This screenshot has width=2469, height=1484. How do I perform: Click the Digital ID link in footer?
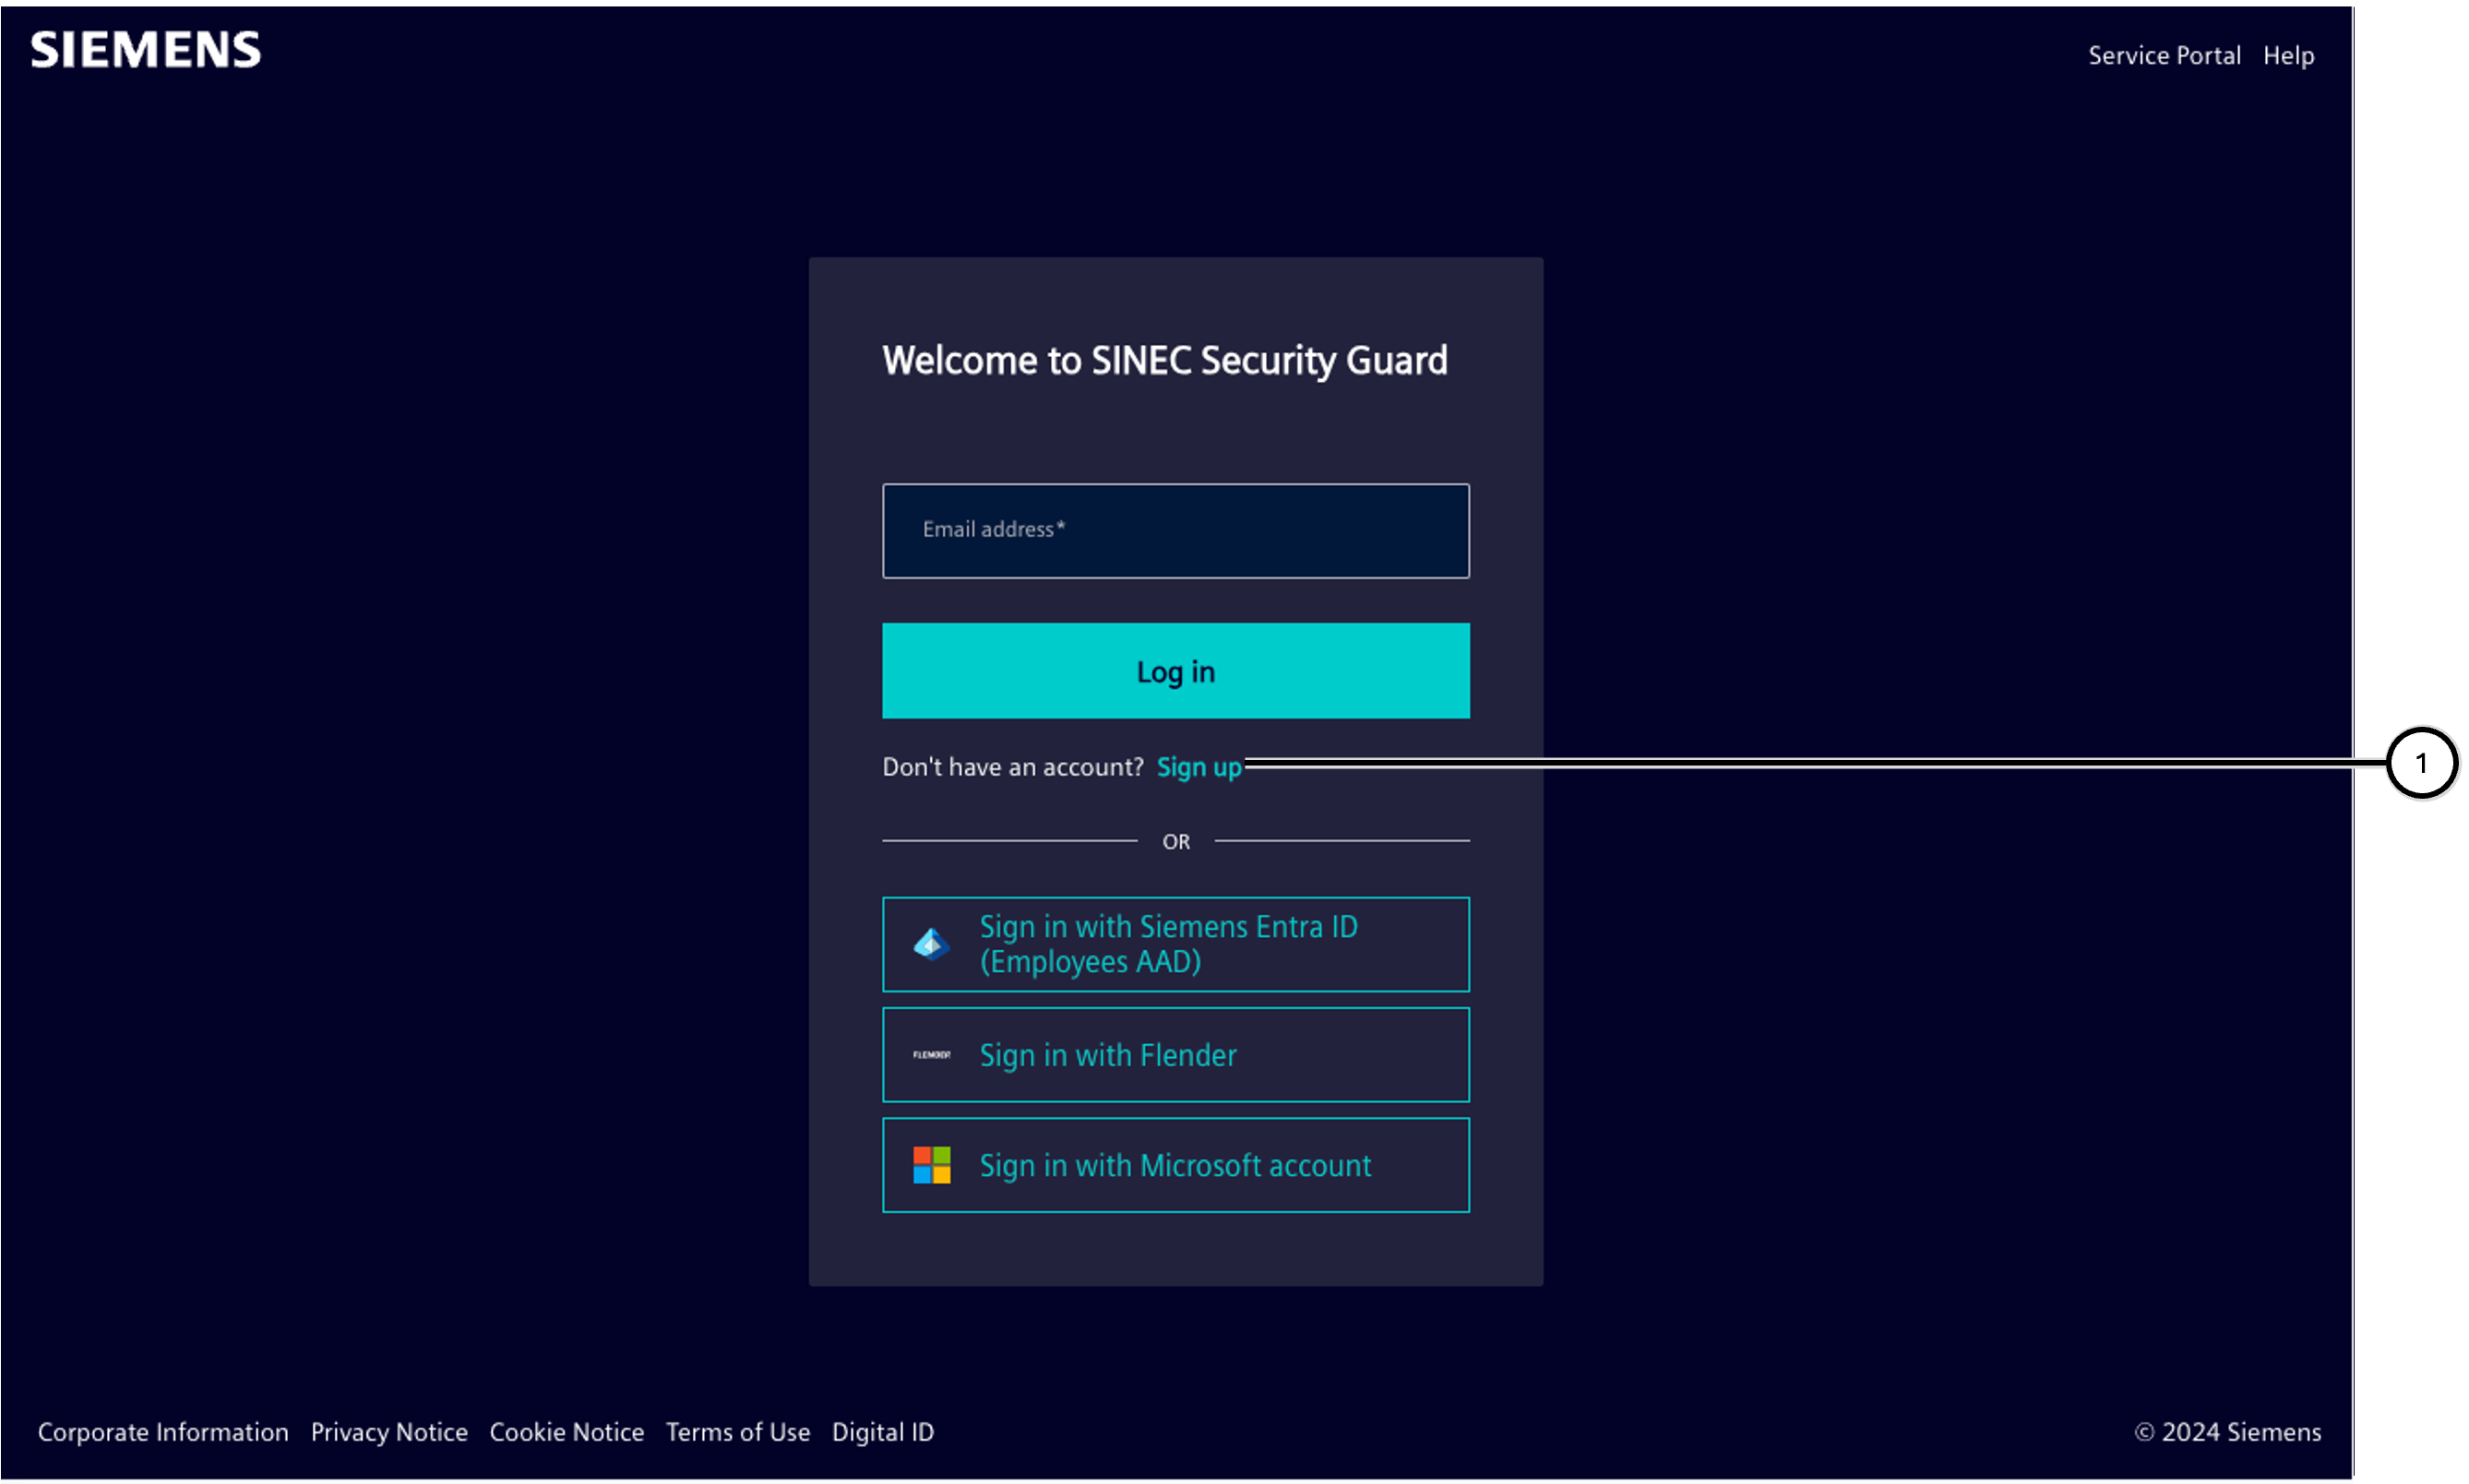click(x=884, y=1430)
